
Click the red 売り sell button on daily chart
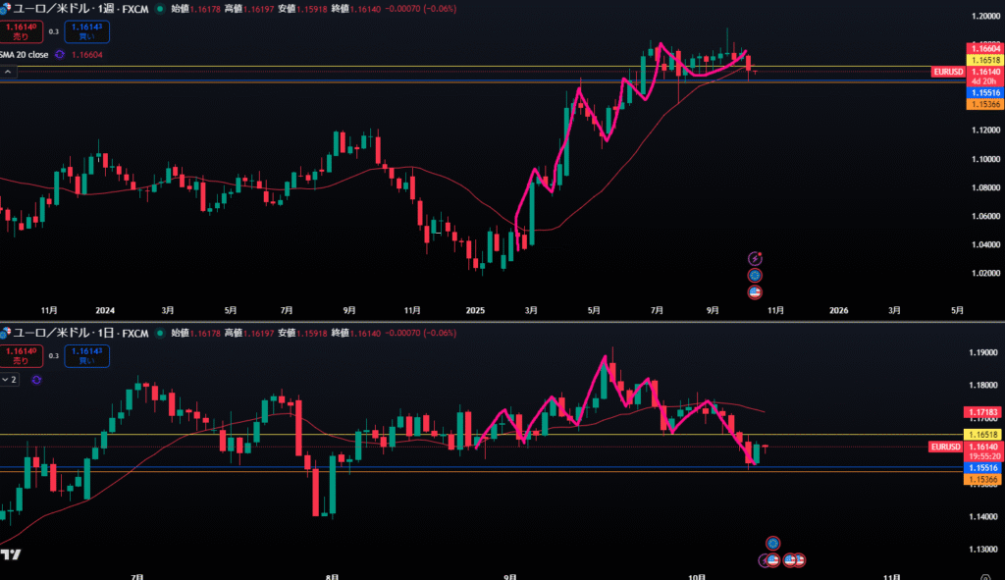point(22,356)
